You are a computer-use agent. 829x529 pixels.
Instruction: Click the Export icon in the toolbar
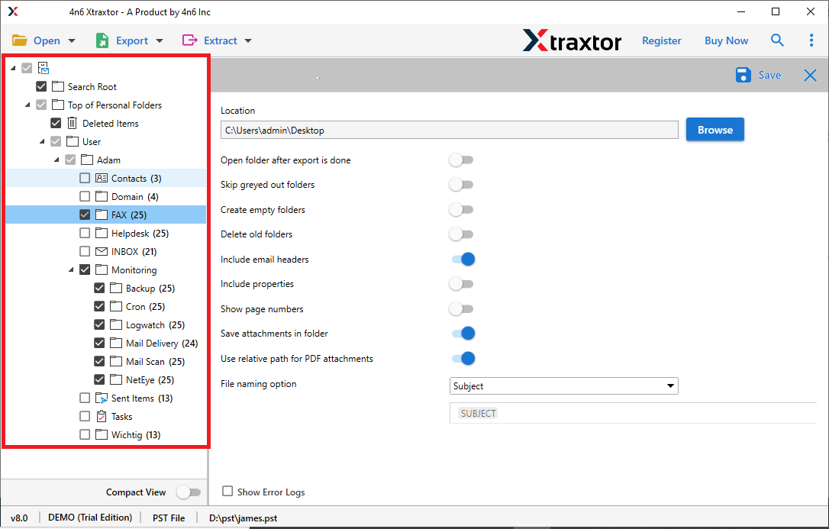click(x=102, y=40)
